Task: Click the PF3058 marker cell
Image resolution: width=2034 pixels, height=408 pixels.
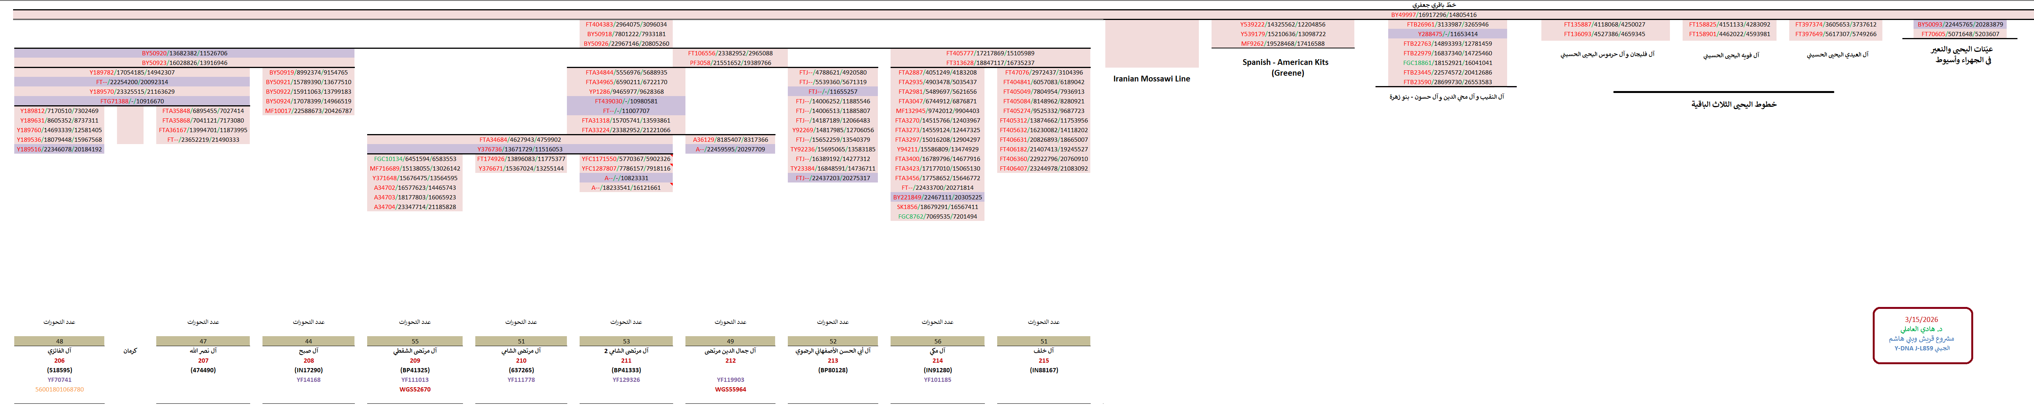Action: tap(730, 63)
